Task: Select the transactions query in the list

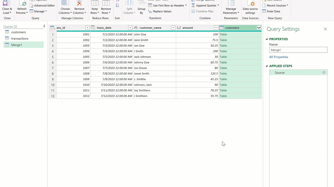Action: tap(20, 38)
